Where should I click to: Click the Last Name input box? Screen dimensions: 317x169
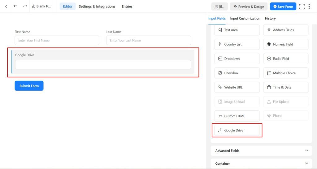(x=149, y=41)
